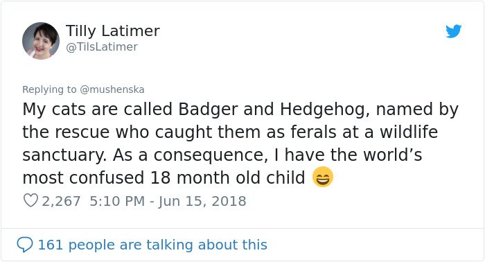Viewport: 485px width, 262px height.
Task: Click the Jun 15, 2018 date
Action: point(202,201)
